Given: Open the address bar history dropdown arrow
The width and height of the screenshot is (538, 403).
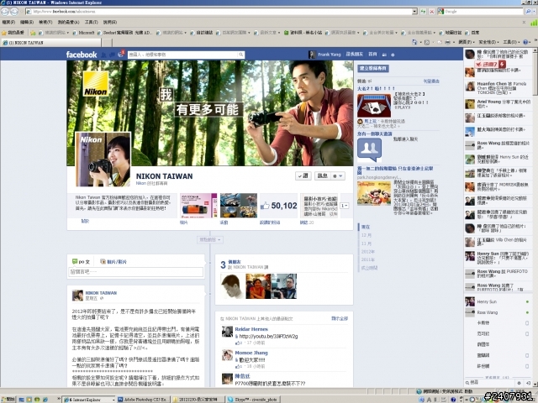Looking at the screenshot, I should (x=414, y=12).
